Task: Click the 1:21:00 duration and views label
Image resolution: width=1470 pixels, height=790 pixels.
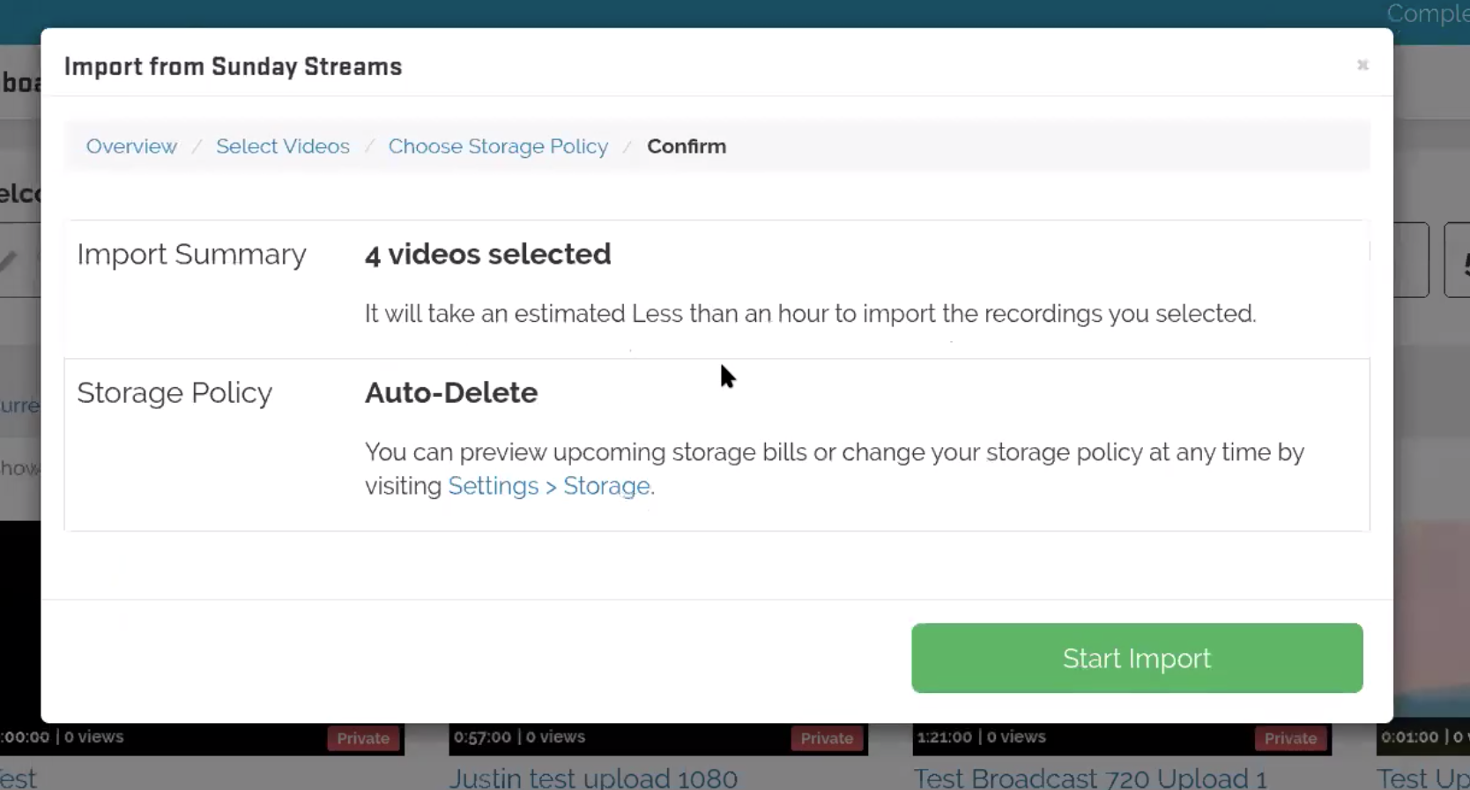Action: [x=981, y=737]
